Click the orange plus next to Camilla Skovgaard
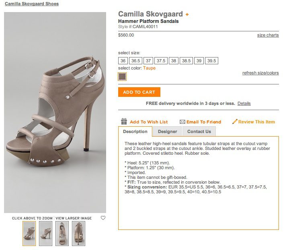 (x=187, y=14)
